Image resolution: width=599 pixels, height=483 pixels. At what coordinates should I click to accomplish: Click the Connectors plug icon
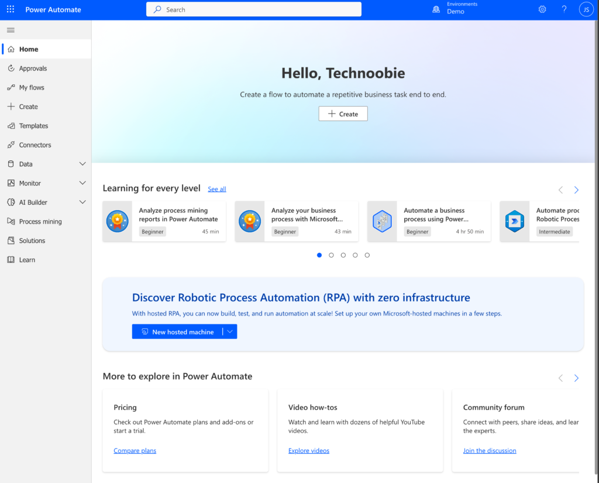(x=11, y=145)
